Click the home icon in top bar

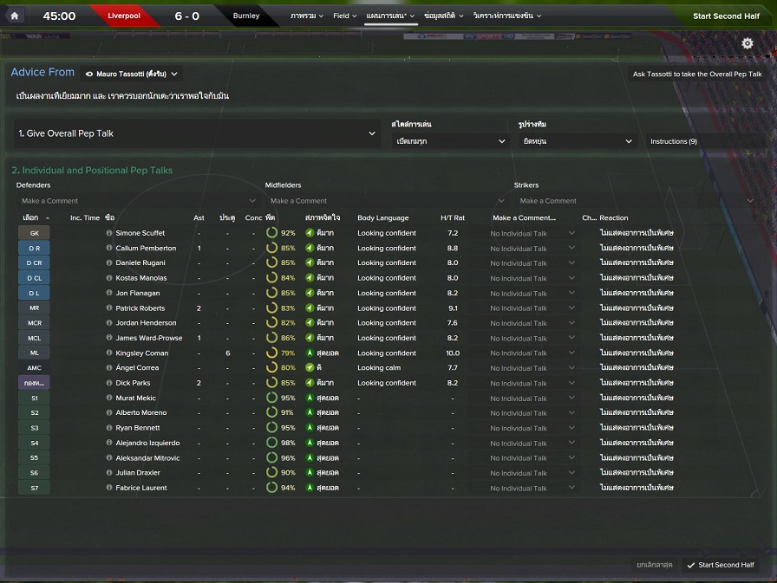(x=15, y=16)
